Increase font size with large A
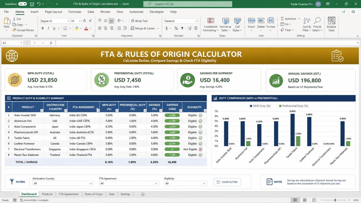 (x=85, y=21)
